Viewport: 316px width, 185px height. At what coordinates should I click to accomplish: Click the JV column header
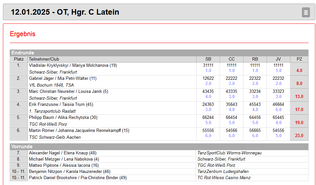278,59
